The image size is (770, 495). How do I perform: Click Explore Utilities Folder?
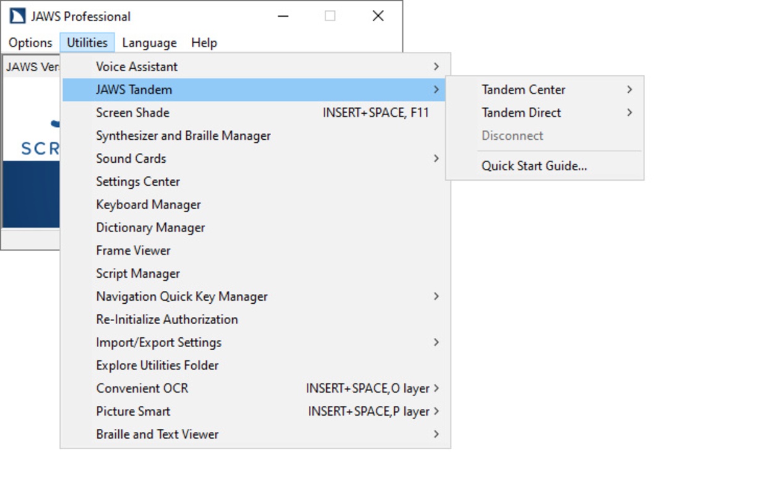click(x=157, y=366)
